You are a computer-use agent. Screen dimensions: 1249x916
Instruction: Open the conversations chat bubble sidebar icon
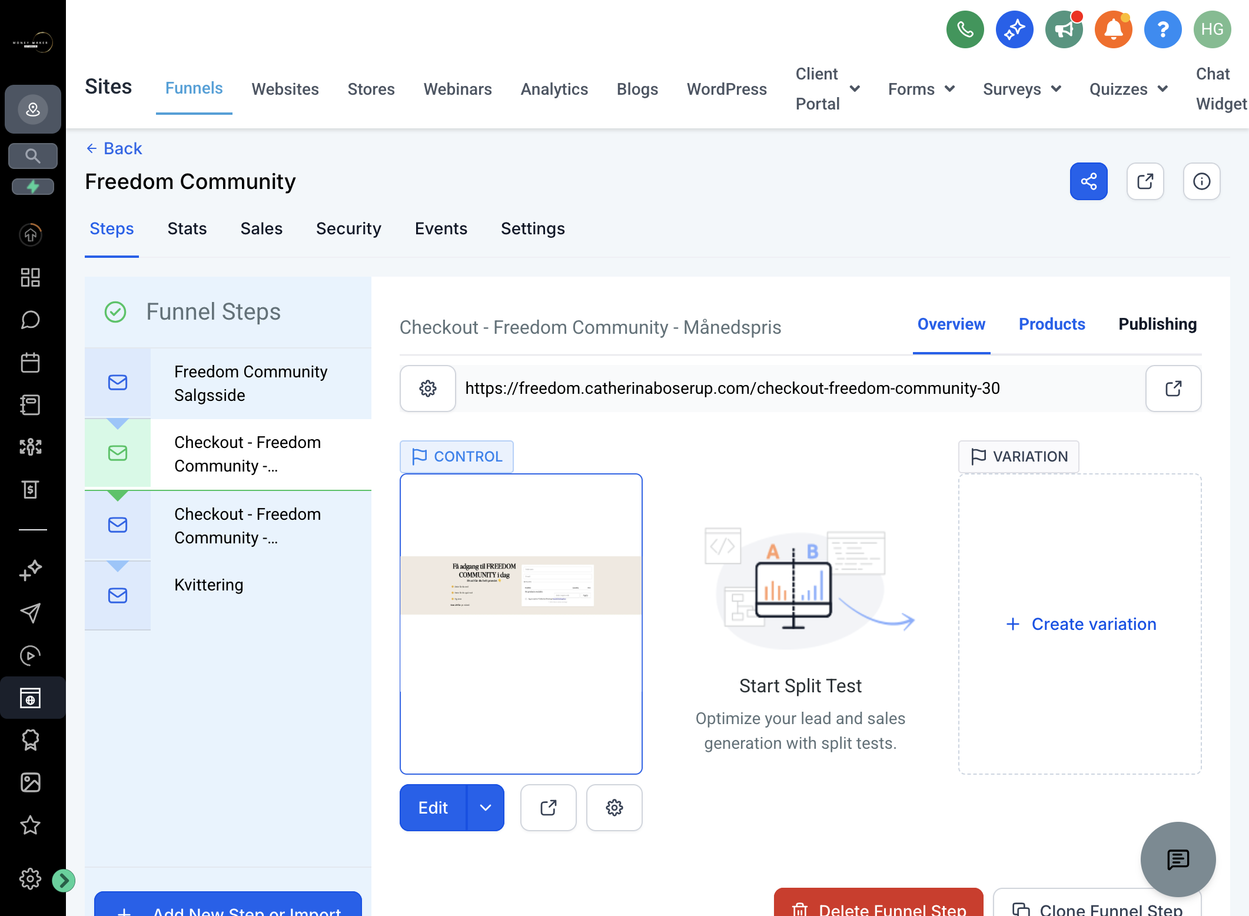click(x=31, y=320)
